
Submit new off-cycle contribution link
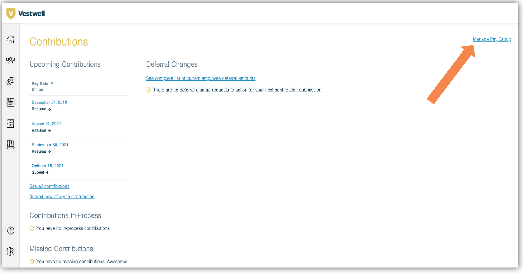[62, 196]
